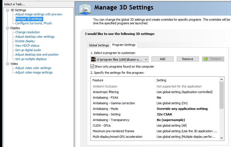Image resolution: width=231 pixels, height=147 pixels.
Task: Select the Antialiasing - Mode override value
Action: pos(182,109)
